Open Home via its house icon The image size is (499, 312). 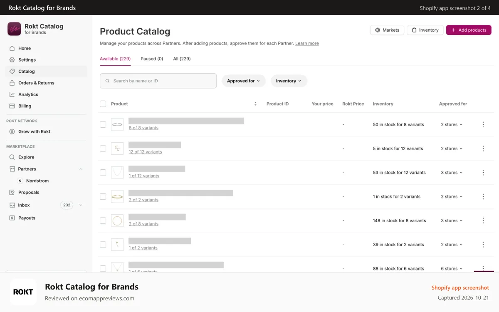[12, 48]
